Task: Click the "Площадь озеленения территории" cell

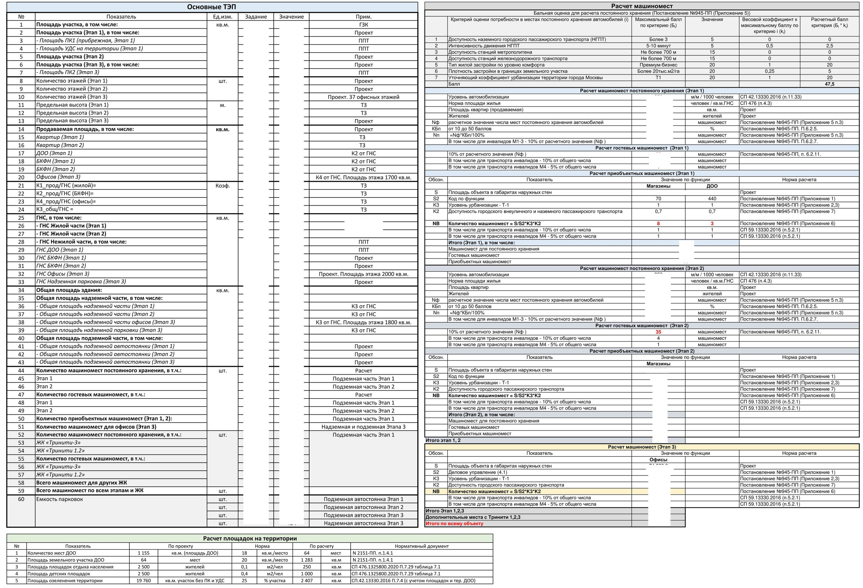Action: pos(65,581)
